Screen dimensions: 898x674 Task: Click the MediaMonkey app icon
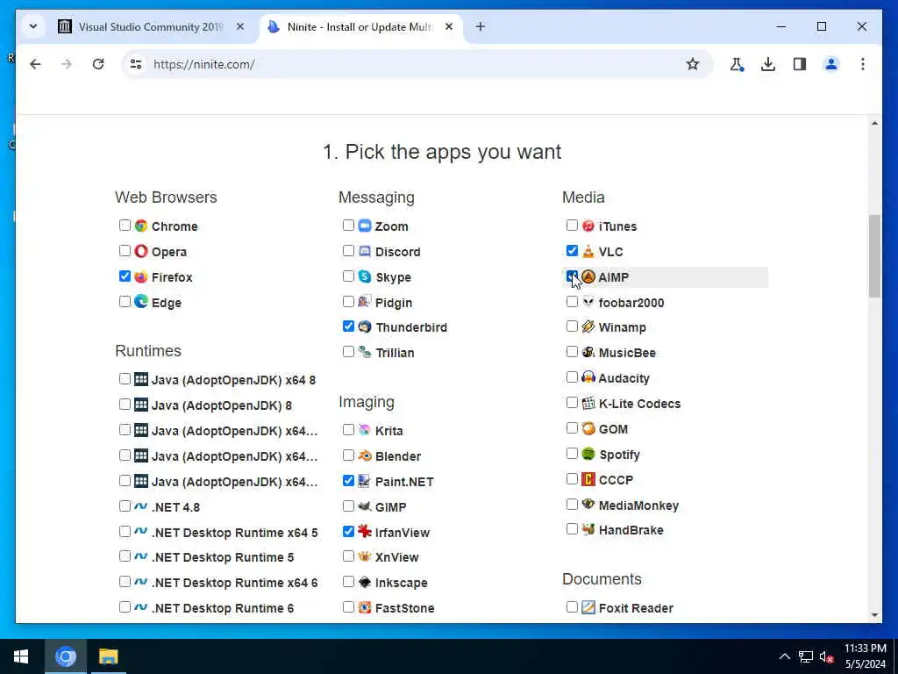point(588,505)
